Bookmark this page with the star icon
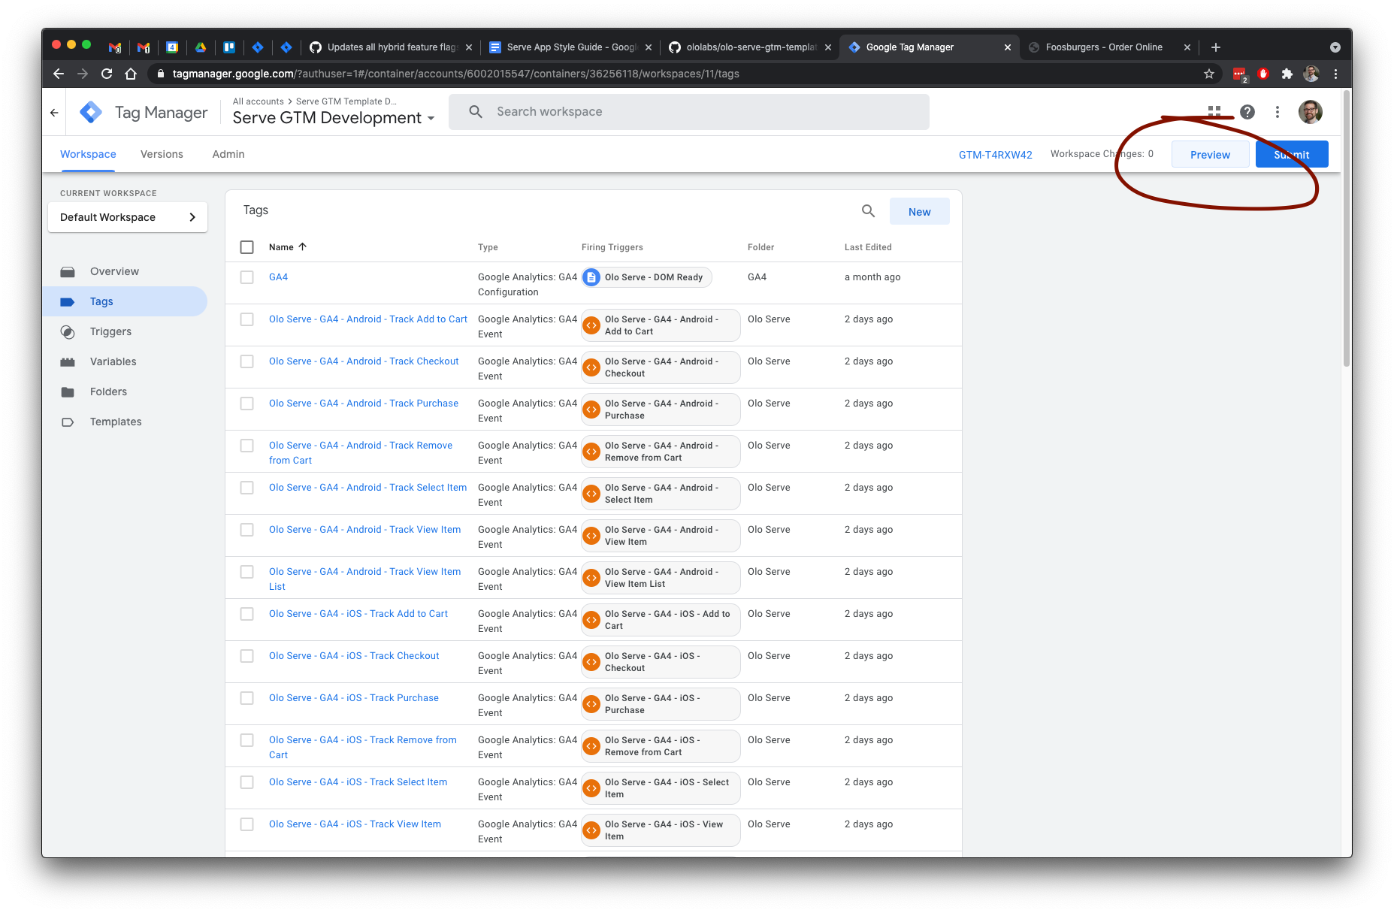 point(1209,74)
